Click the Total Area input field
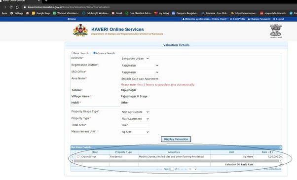 pyautogui.click(x=135, y=125)
